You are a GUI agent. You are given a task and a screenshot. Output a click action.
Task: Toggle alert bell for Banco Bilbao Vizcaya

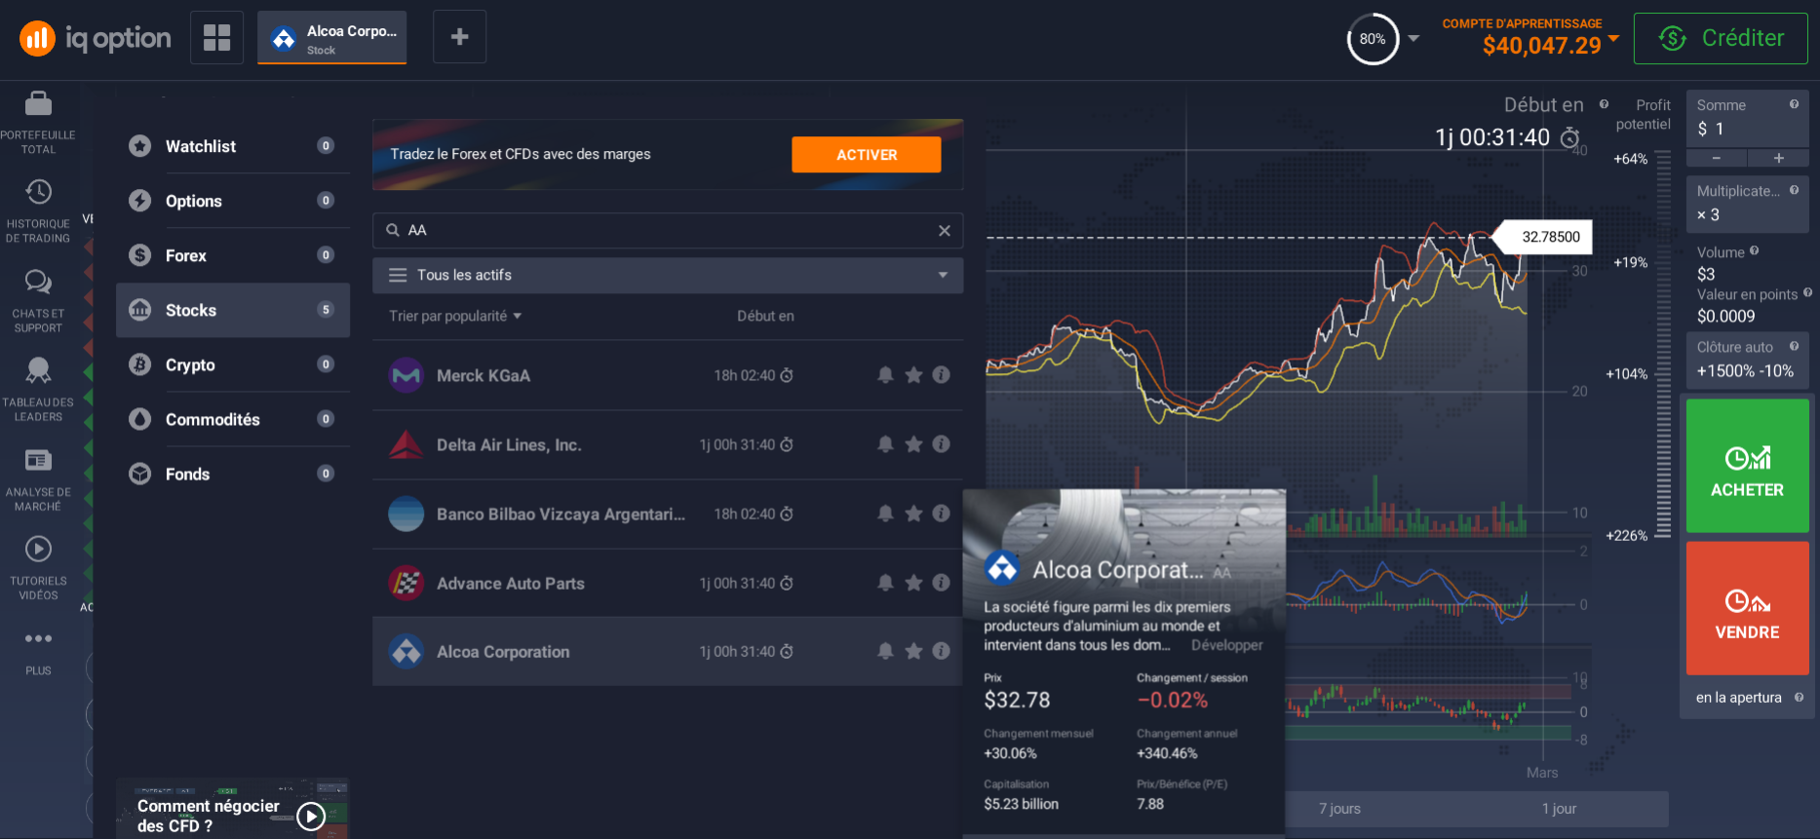(x=885, y=513)
